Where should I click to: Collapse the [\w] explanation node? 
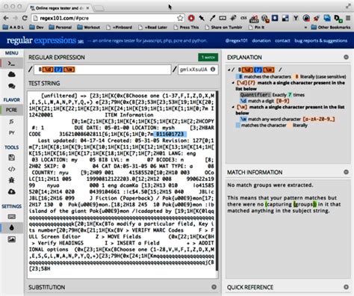[233, 107]
